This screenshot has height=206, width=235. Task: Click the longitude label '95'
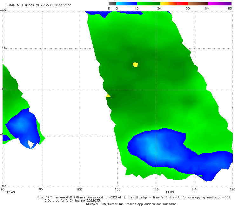41,190
